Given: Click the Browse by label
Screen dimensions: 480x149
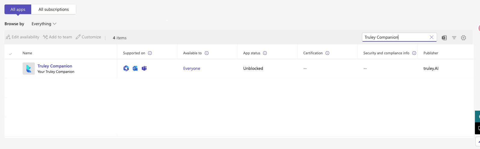Looking at the screenshot, I should coord(14,24).
